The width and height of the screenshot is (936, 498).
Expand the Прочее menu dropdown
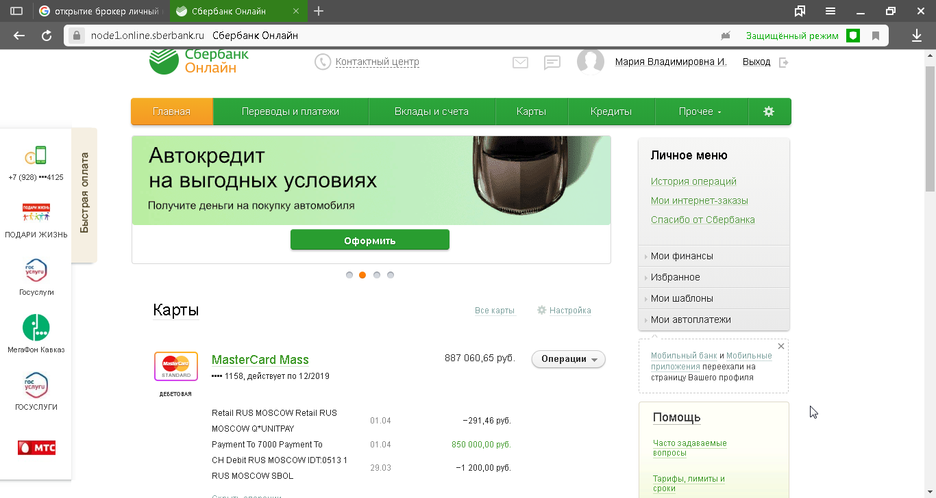coord(700,112)
